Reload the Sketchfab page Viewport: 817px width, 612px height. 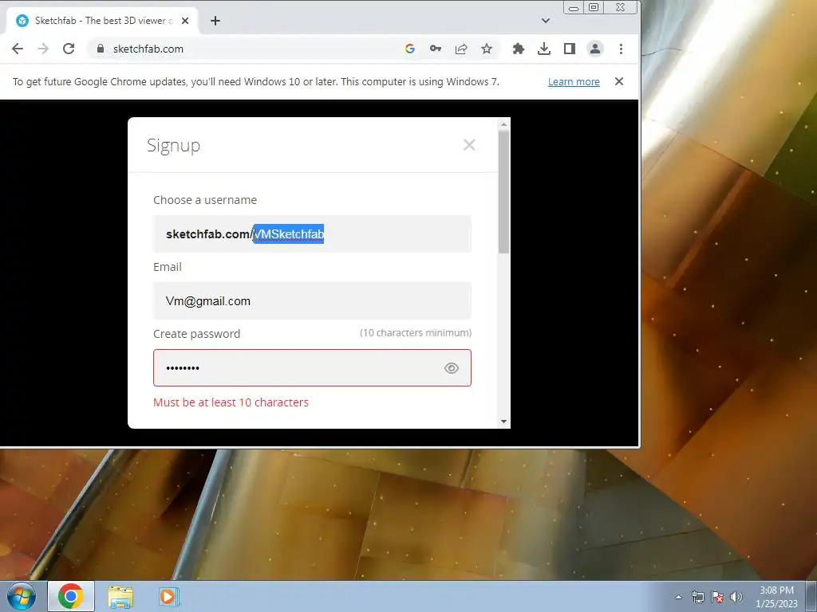click(x=69, y=49)
